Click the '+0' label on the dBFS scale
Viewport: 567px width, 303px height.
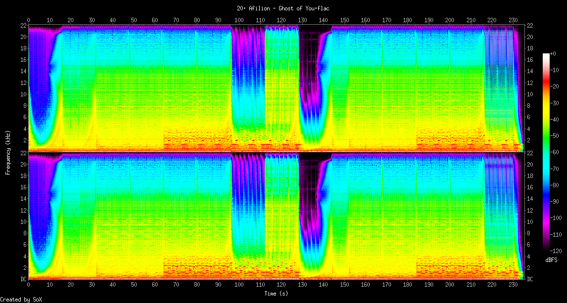tap(554, 54)
